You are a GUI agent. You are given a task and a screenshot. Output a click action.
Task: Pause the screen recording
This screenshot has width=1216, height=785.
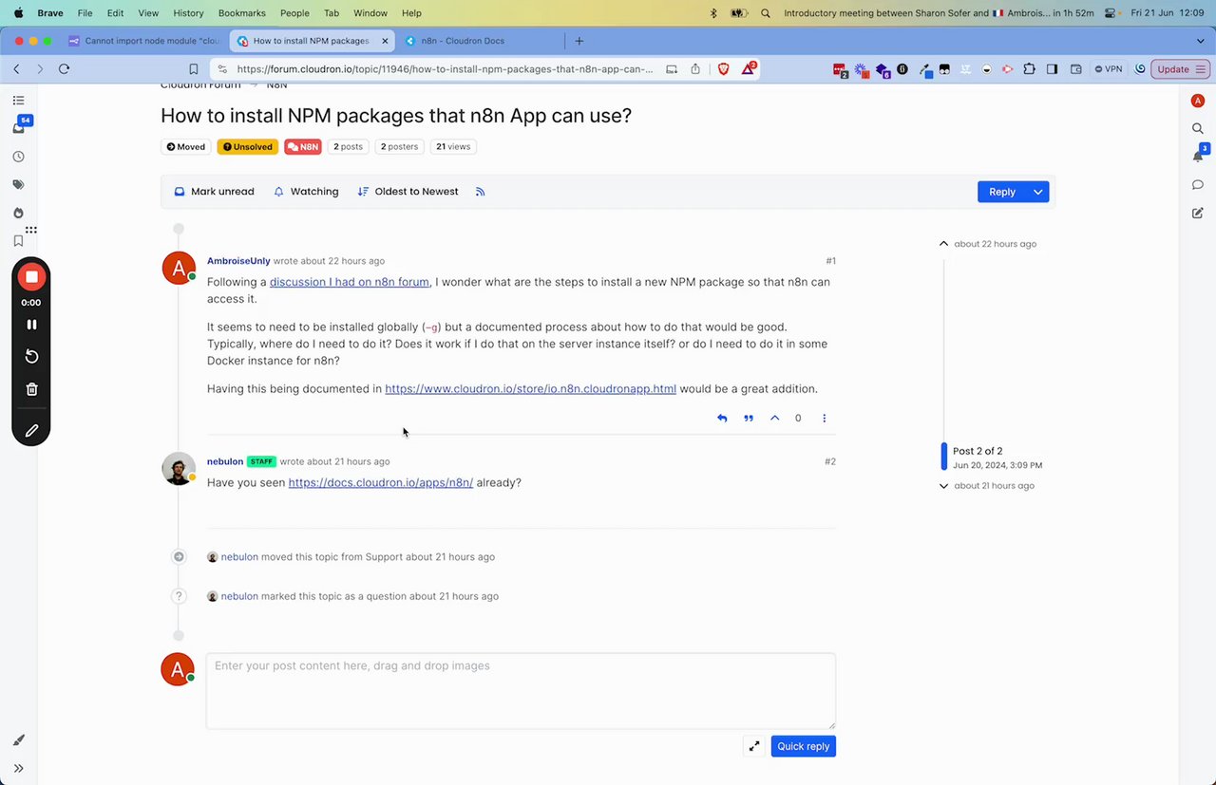point(31,324)
